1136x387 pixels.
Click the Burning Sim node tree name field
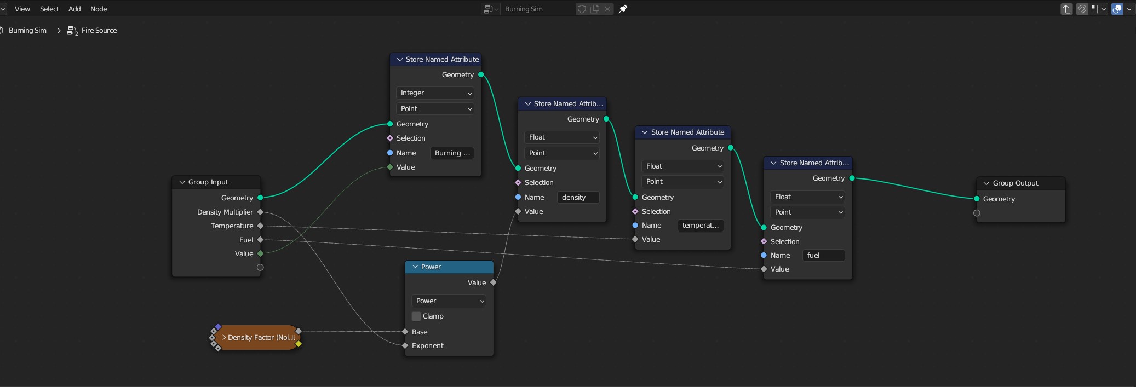(x=538, y=9)
